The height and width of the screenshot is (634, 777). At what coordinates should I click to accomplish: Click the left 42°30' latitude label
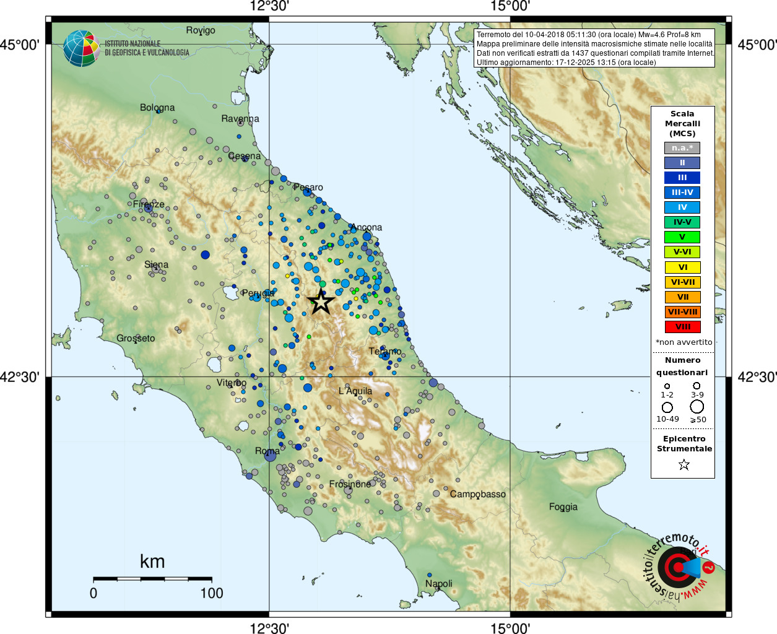(x=20, y=376)
